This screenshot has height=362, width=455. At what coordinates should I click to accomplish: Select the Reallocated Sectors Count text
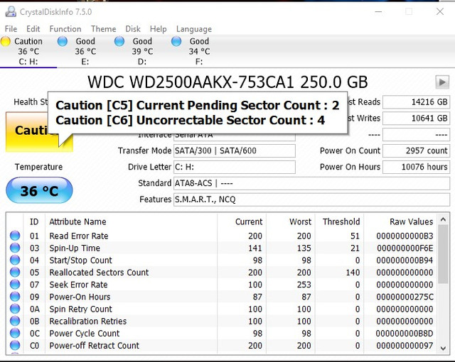coord(99,273)
